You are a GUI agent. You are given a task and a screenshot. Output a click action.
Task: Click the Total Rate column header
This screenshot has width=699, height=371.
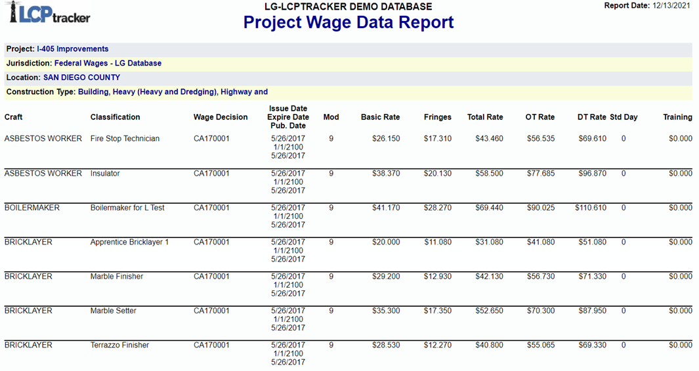[x=485, y=117]
